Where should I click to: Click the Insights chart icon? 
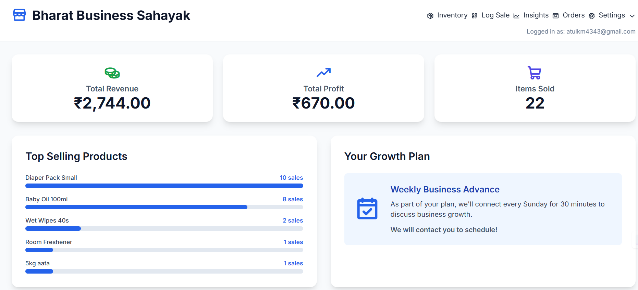pyautogui.click(x=516, y=16)
